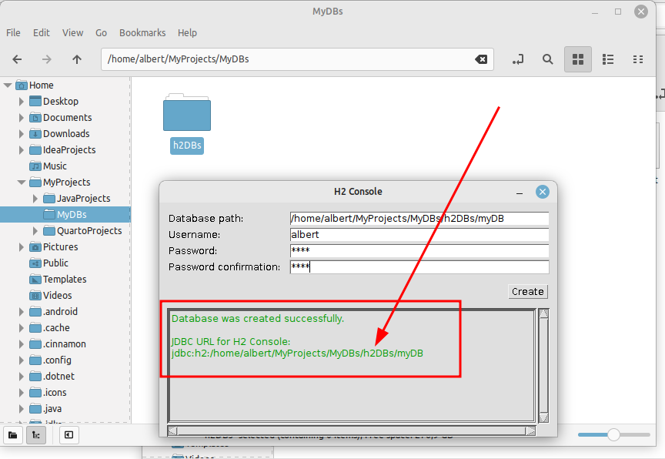665x459 pixels.
Task: Select the h2DBs folder icon
Action: click(x=187, y=113)
